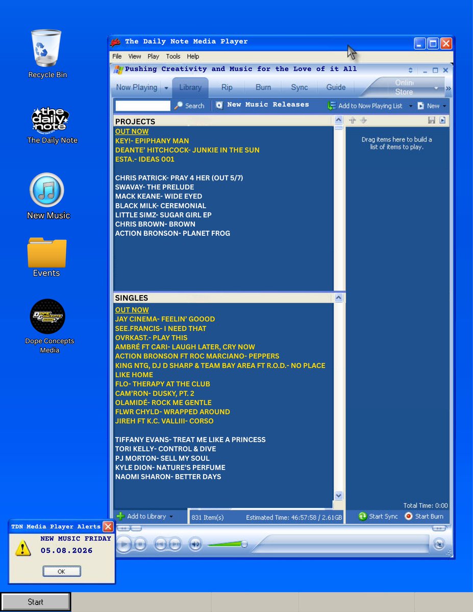Open the New dropdown arrow
The width and height of the screenshot is (473, 612).
[x=444, y=106]
